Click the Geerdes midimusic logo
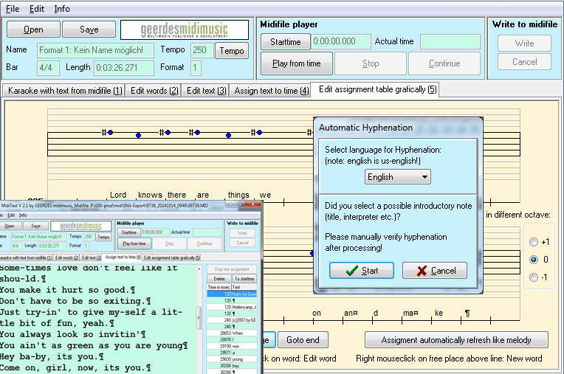Image resolution: width=564 pixels, height=374 pixels. pos(185,30)
